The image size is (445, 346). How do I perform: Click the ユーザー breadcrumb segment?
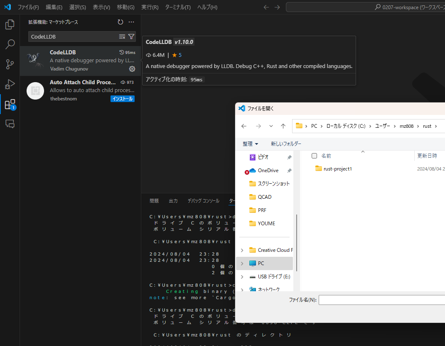coord(382,126)
